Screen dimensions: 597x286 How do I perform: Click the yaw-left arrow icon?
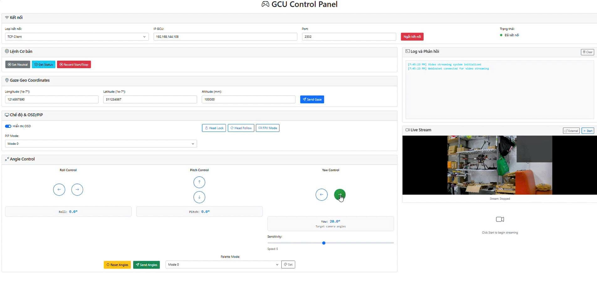coord(321,194)
